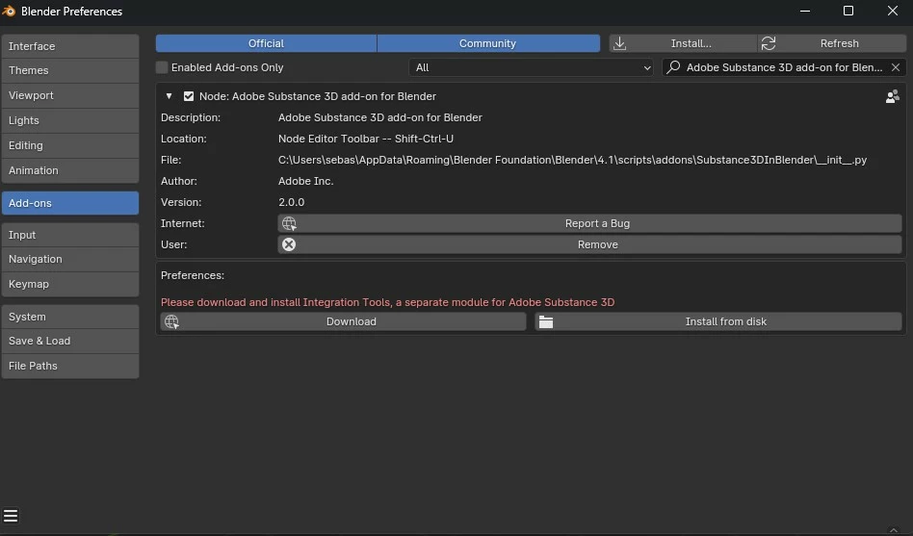Click the community users icon
913x536 pixels.
(892, 96)
